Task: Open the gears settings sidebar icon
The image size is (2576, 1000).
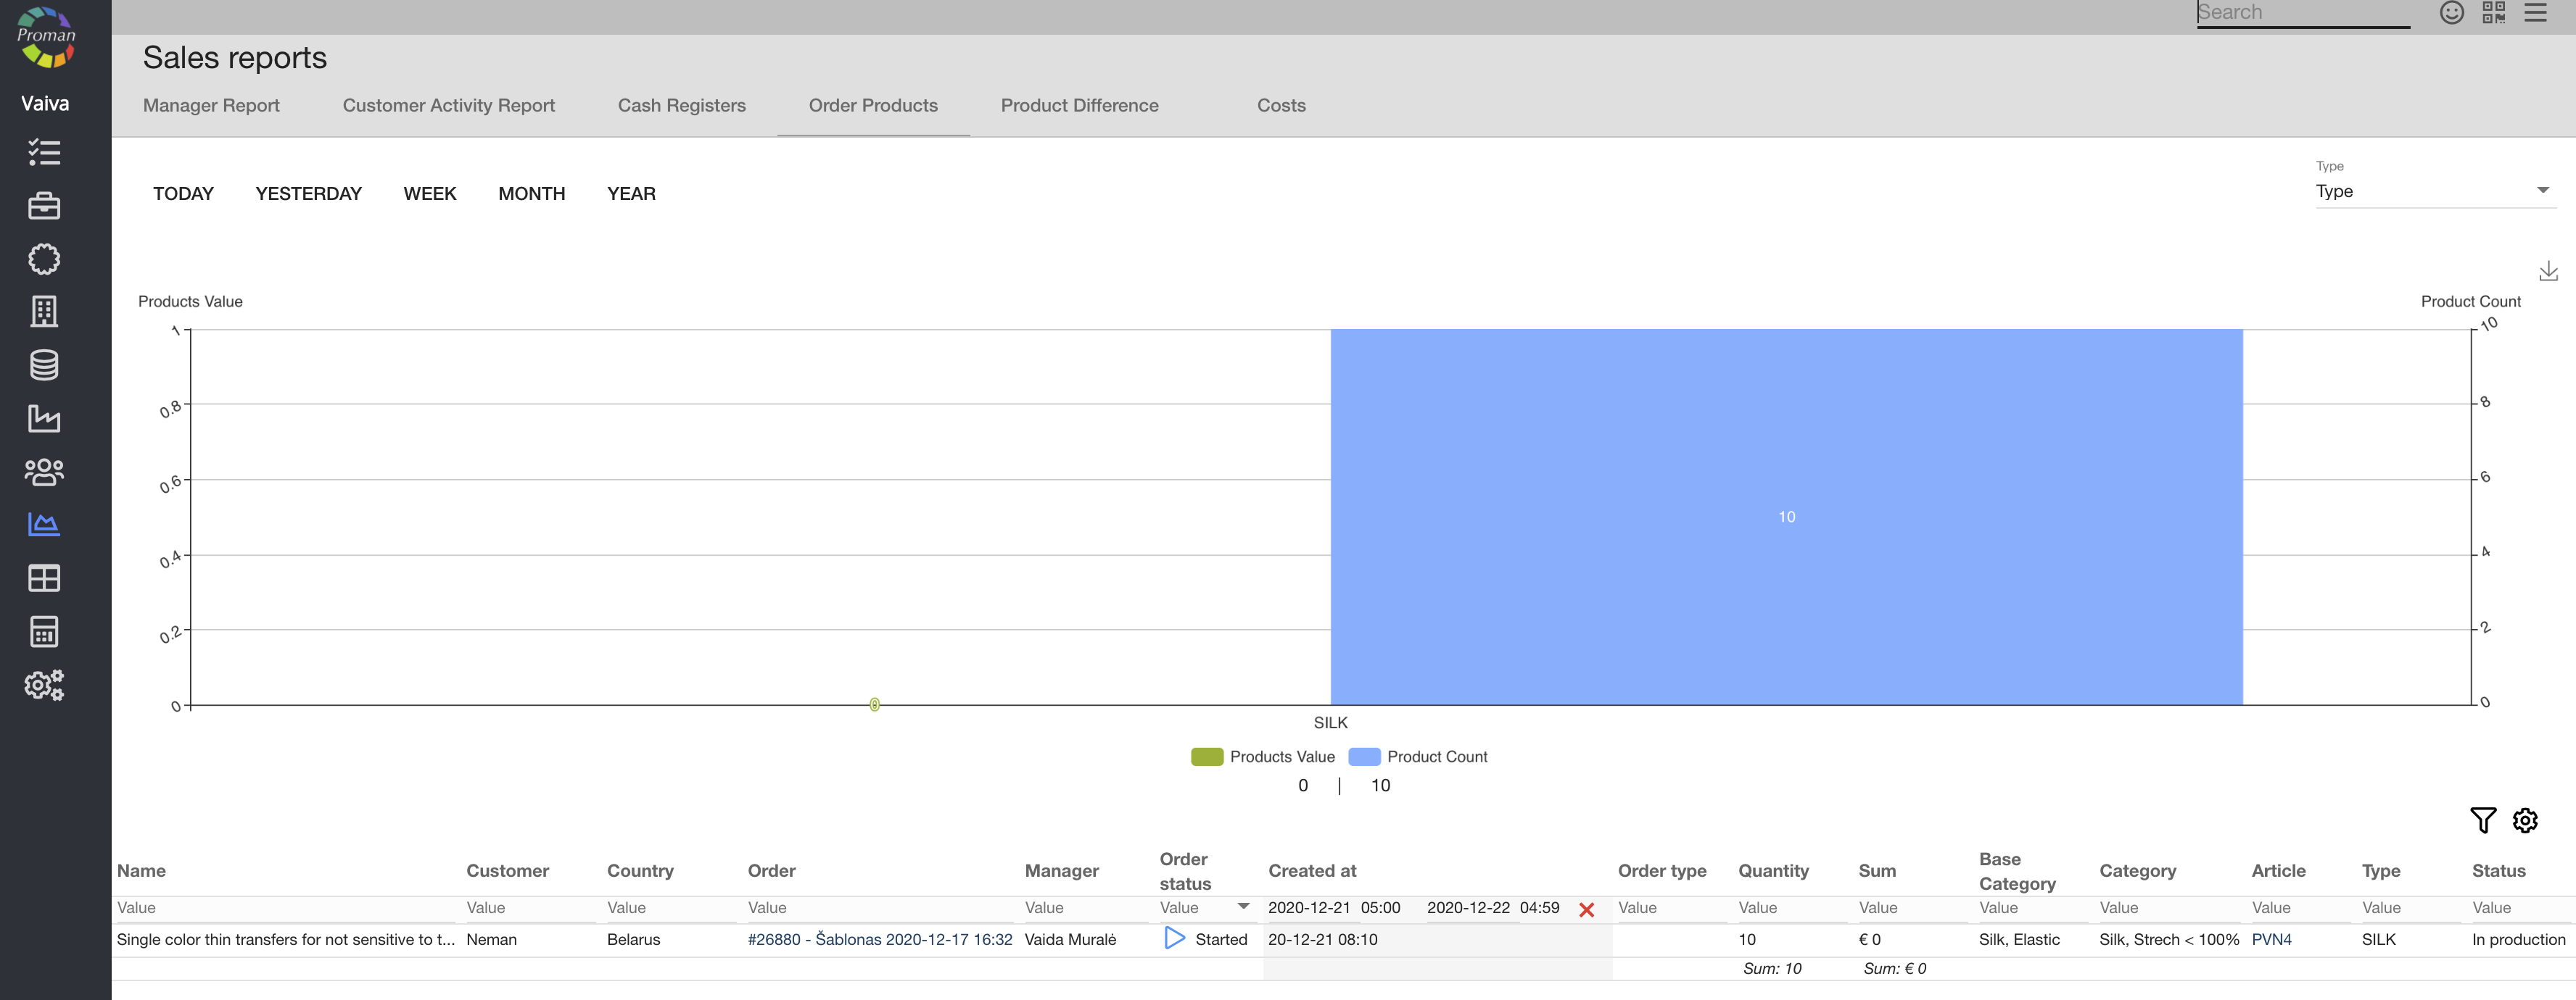Action: pyautogui.click(x=44, y=686)
